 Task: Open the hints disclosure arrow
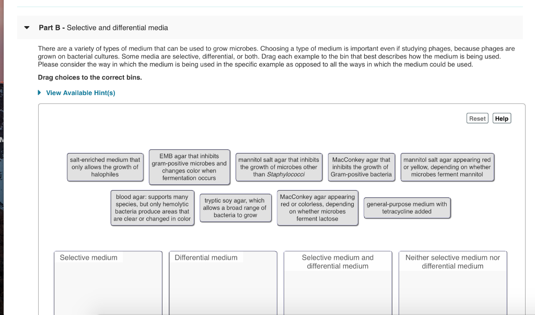(39, 92)
